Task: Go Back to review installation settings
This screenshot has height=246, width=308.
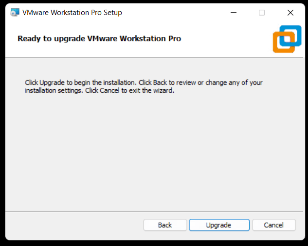Action: click(x=165, y=225)
